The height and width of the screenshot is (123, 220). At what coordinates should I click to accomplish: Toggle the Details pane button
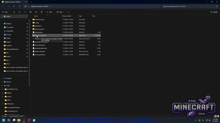214,12
